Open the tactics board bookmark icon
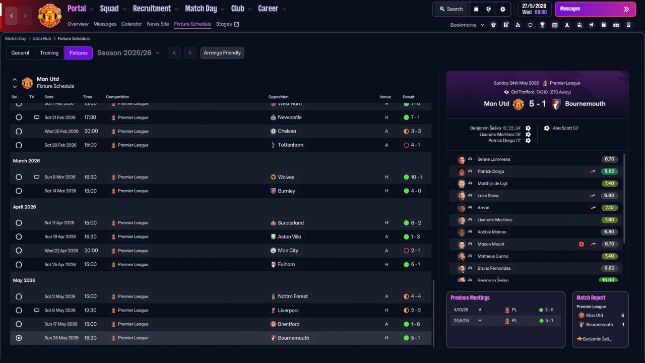Viewport: 645px width, 363px height. [505, 25]
